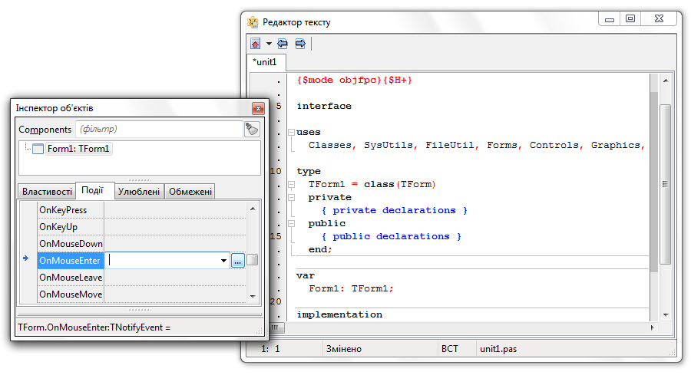Switch to the Події tab
Viewport: 691px width, 375px height.
(x=93, y=190)
